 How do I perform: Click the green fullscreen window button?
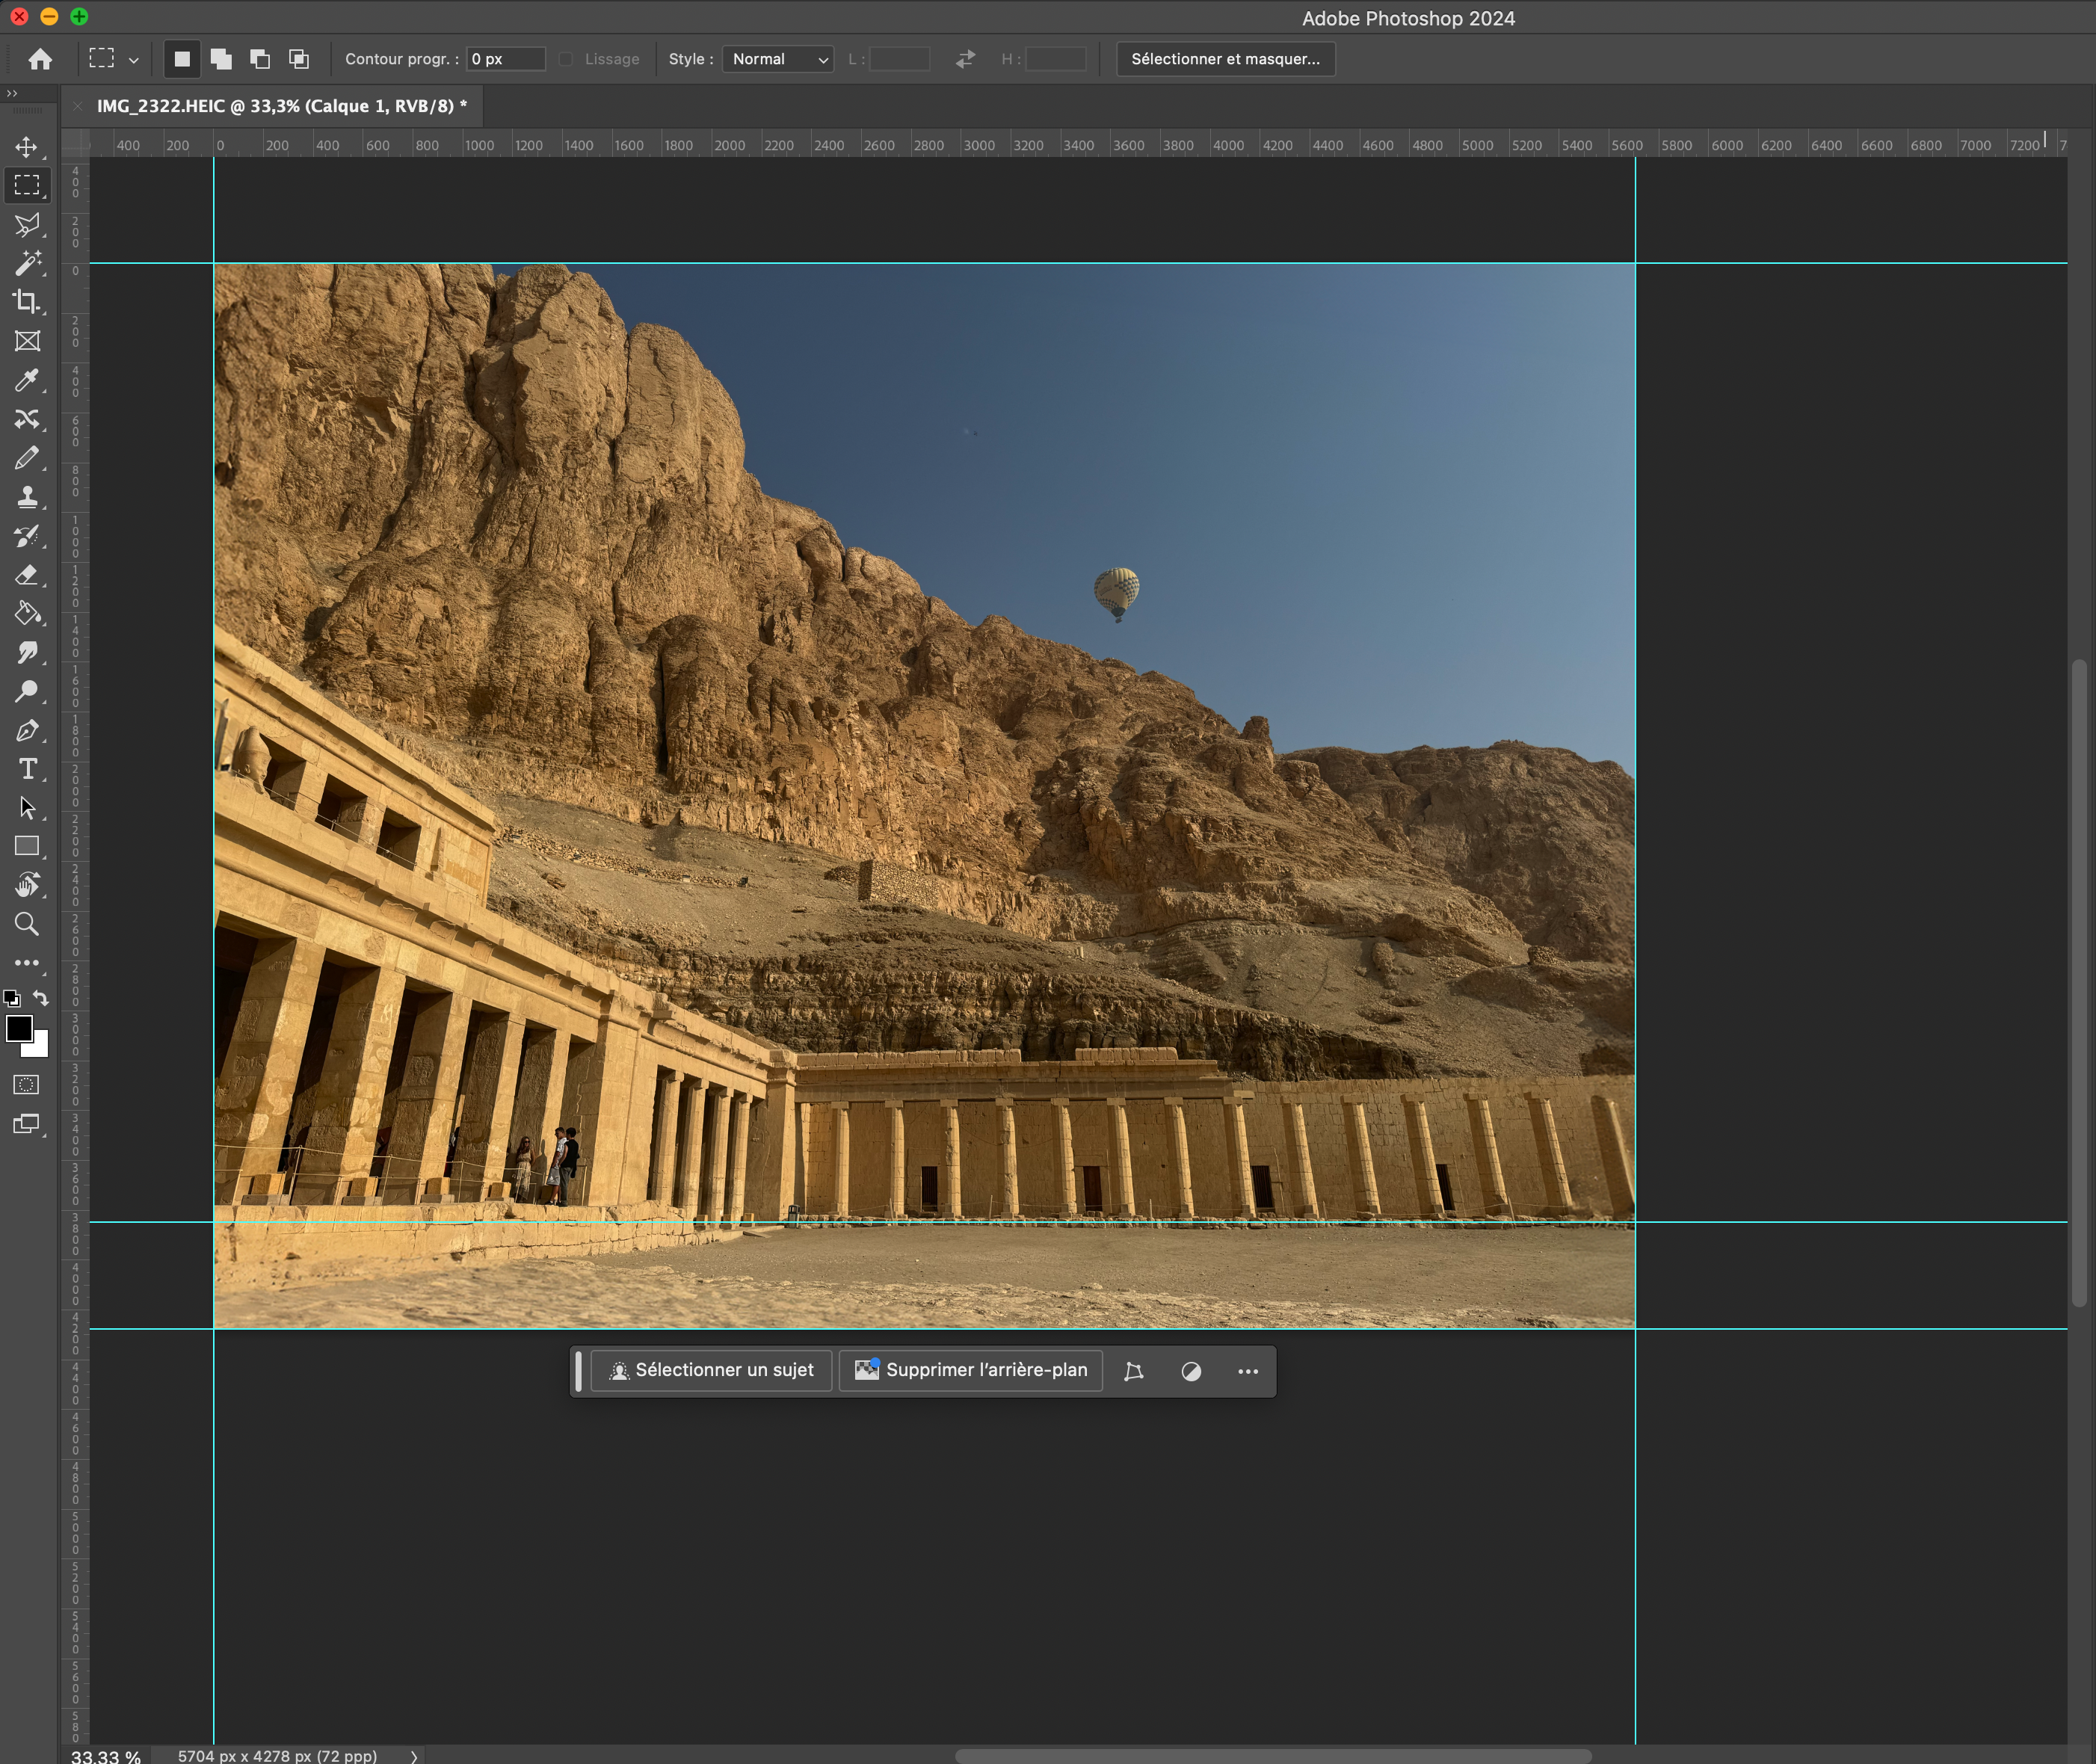tap(79, 16)
